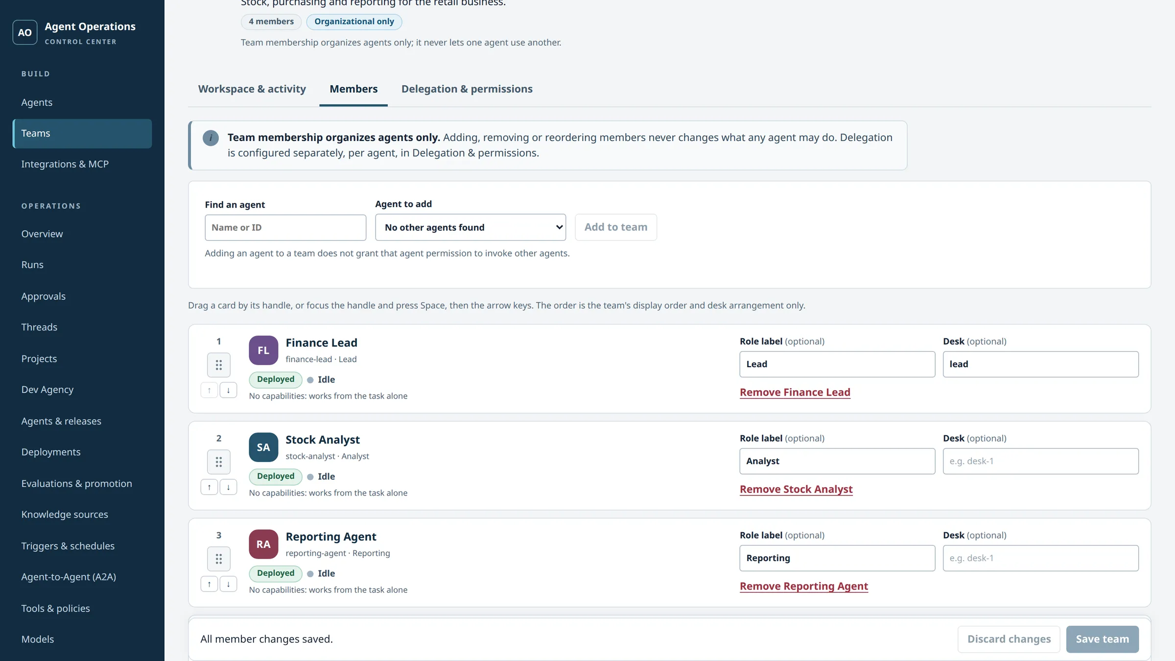This screenshot has width=1175, height=661.
Task: Click the RA avatar of Reporting Agent
Action: point(263,544)
